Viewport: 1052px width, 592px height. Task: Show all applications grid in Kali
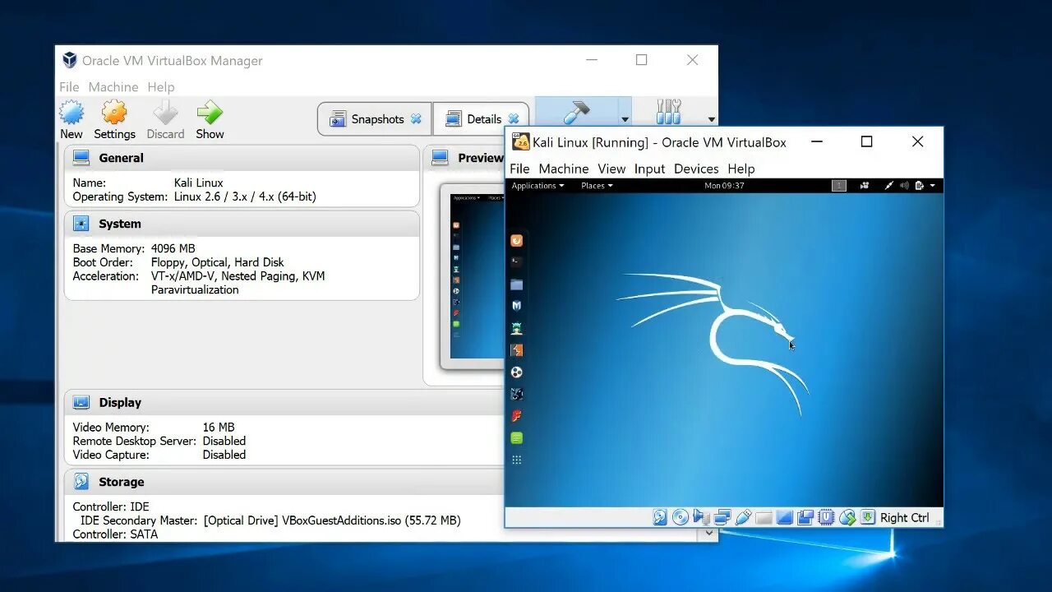tap(516, 460)
